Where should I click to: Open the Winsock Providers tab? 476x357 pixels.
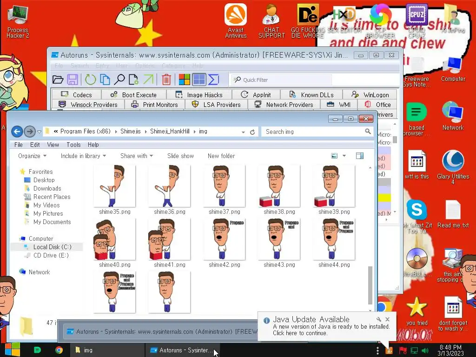(x=88, y=105)
